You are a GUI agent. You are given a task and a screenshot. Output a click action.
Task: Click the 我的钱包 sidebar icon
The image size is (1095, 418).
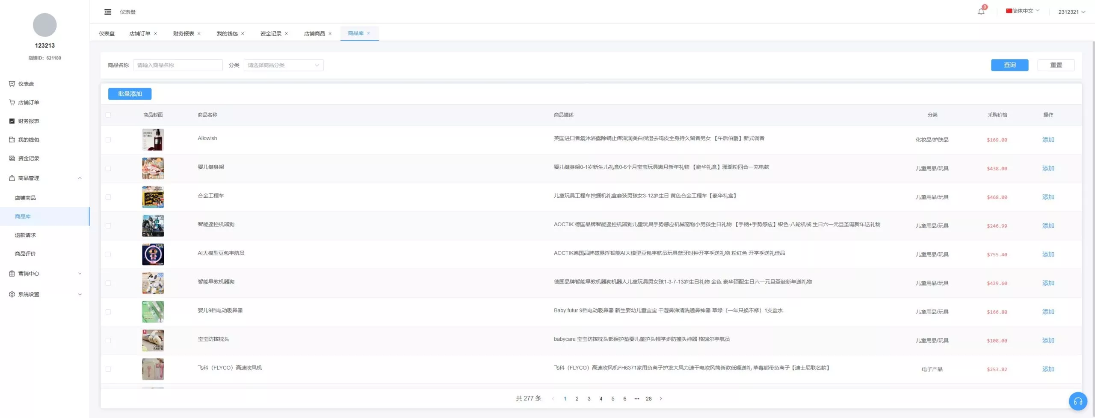[12, 140]
